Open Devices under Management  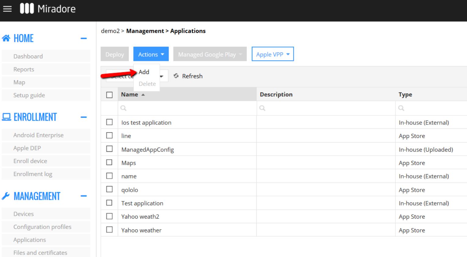[46, 214]
